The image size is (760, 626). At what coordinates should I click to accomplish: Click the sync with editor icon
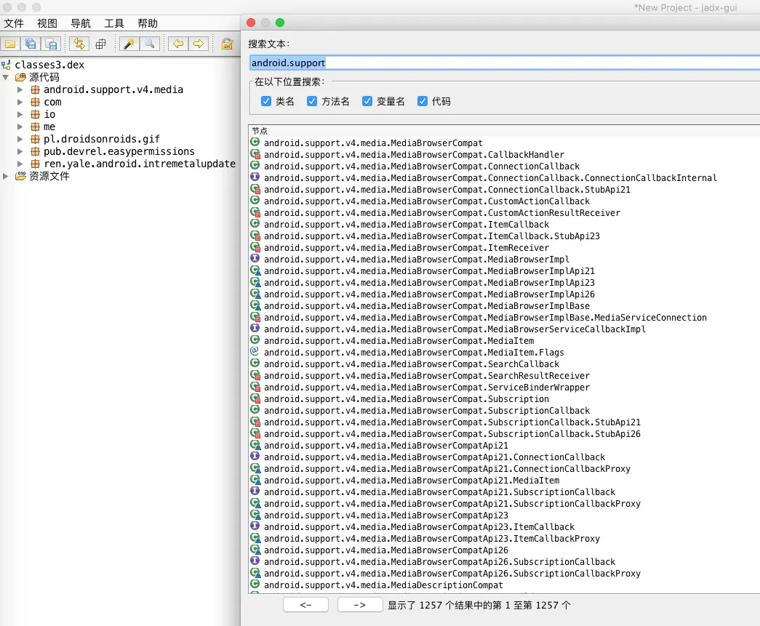tap(79, 44)
